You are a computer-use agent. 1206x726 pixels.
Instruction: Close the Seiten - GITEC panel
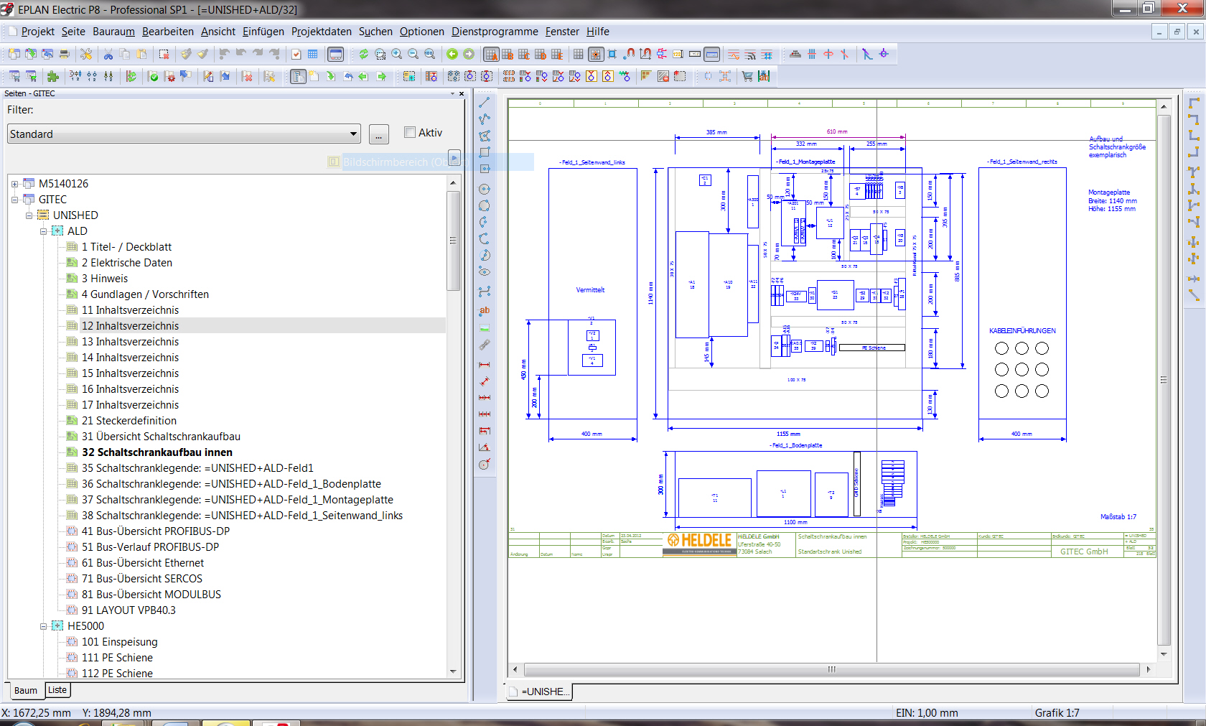click(462, 93)
